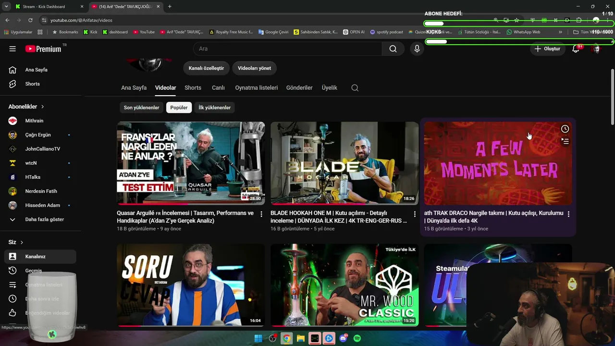The width and height of the screenshot is (615, 346).
Task: Open the notifications bell
Action: click(576, 49)
